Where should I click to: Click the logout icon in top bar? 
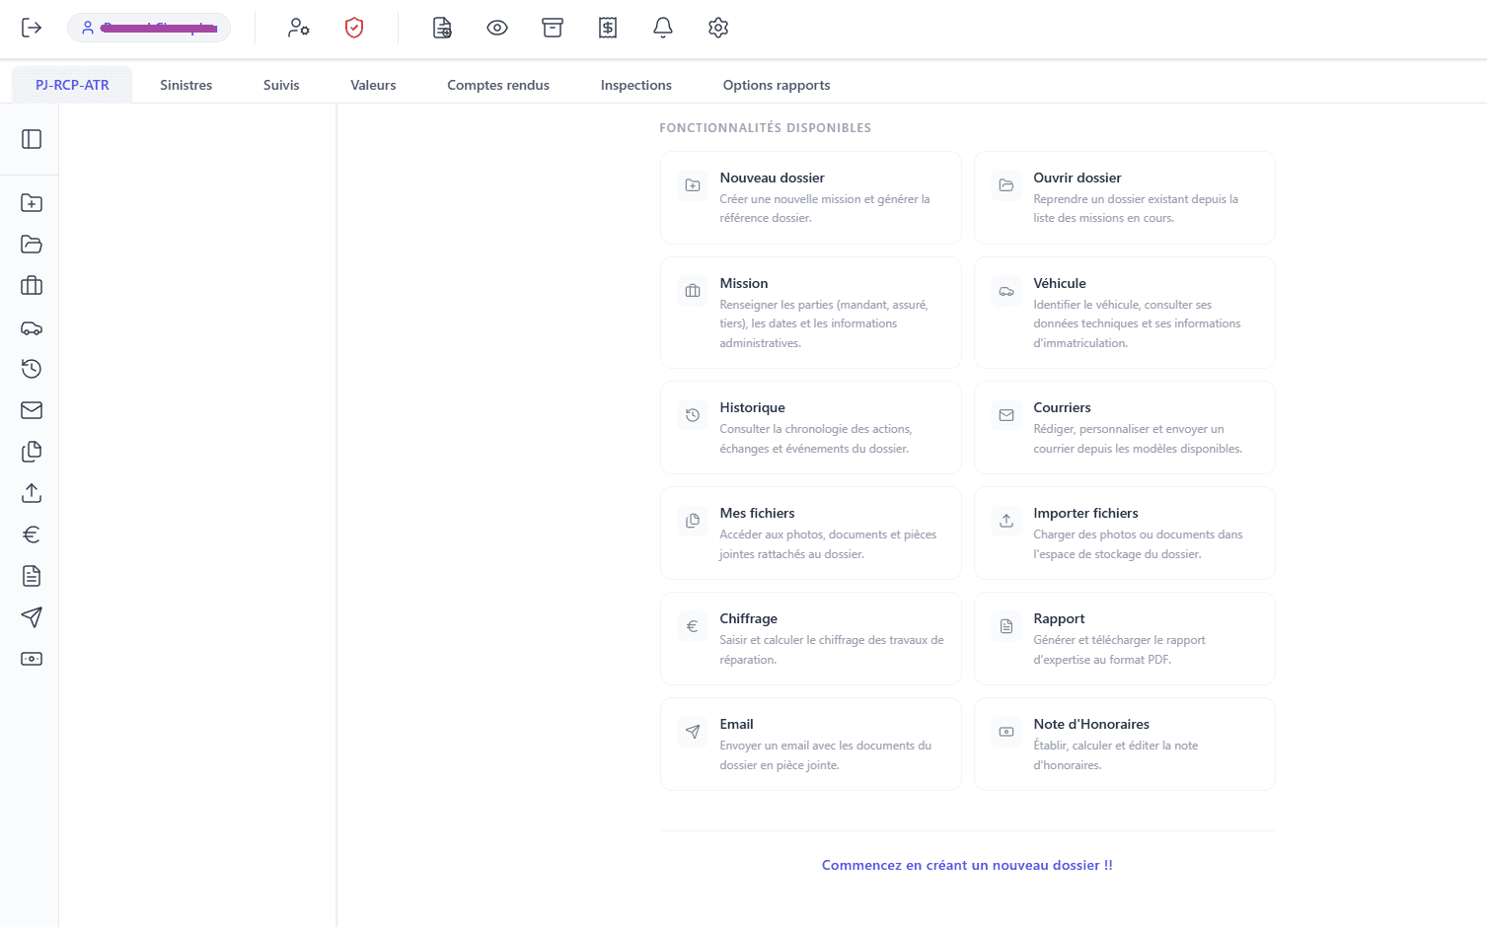32,28
